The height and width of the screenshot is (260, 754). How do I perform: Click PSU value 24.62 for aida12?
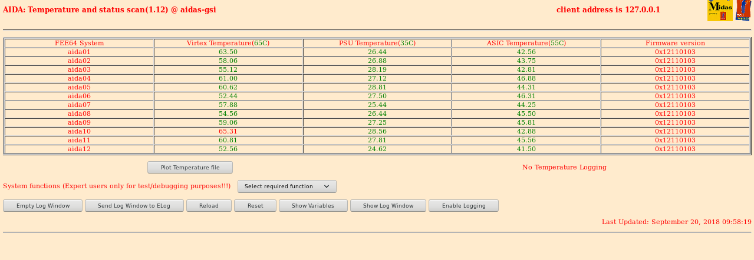click(377, 149)
